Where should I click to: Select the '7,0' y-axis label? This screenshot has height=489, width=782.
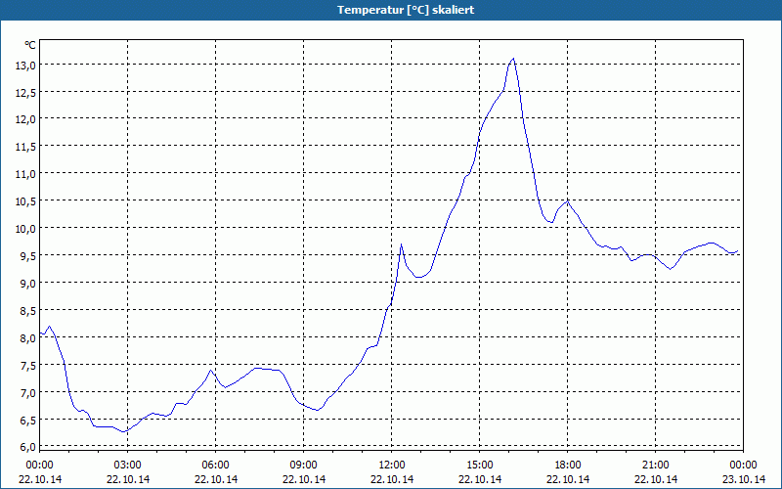[28, 393]
